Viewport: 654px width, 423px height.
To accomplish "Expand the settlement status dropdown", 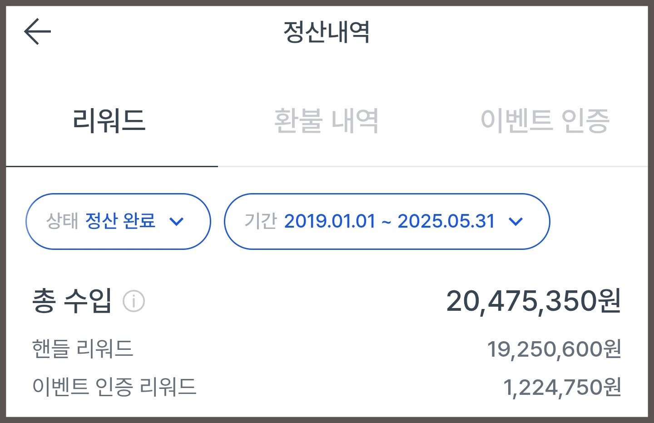I will [x=118, y=221].
